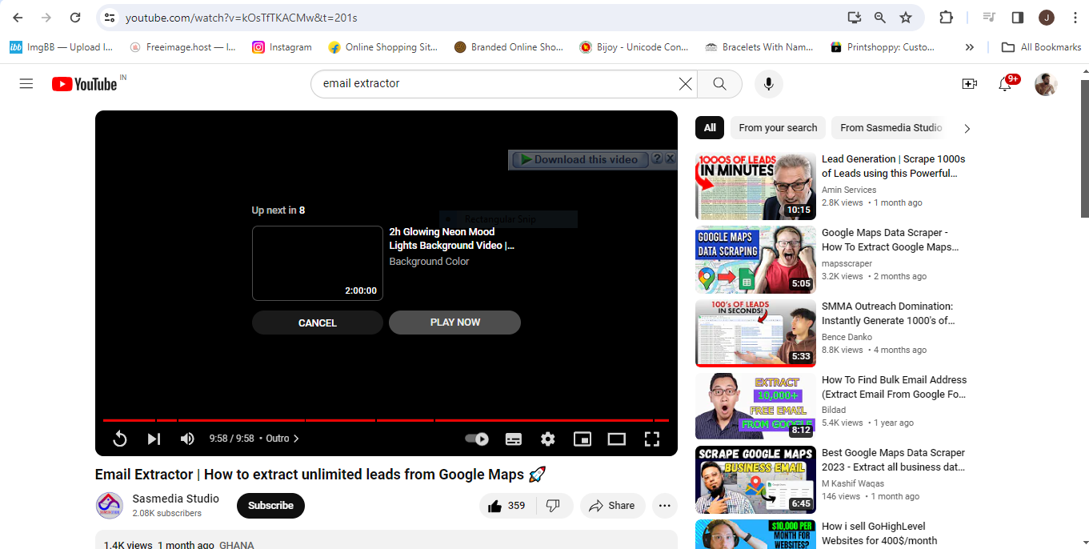This screenshot has width=1089, height=549.
Task: Show more bookmarks with double chevron
Action: click(969, 47)
